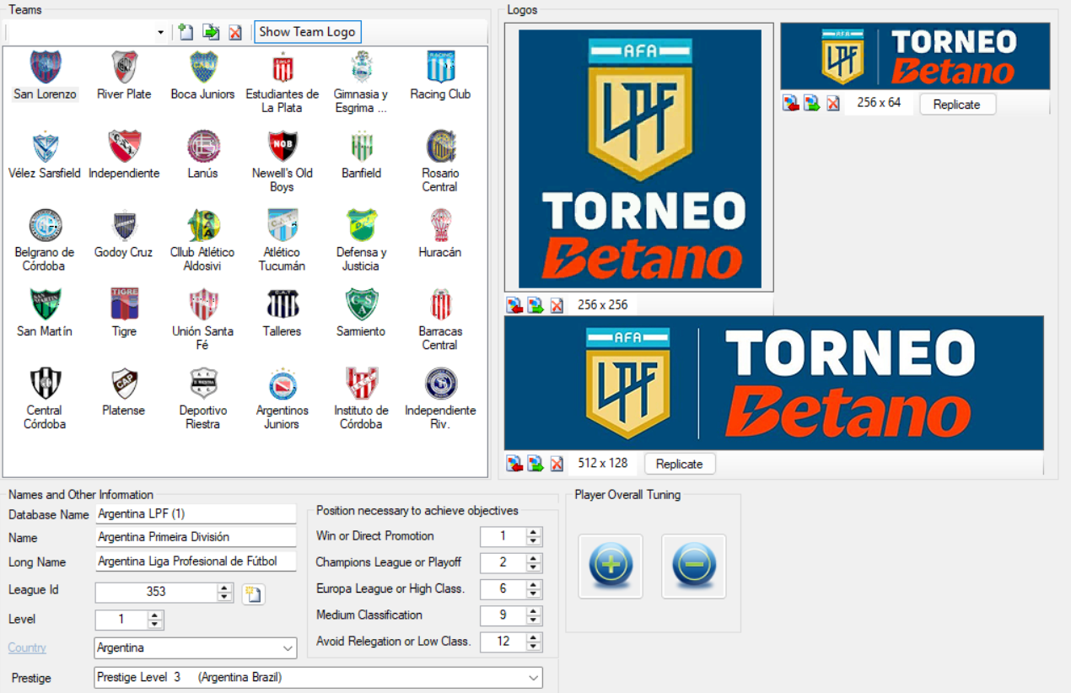Click the Long Name input field
Viewport: 1071px width, 693px height.
coord(196,561)
